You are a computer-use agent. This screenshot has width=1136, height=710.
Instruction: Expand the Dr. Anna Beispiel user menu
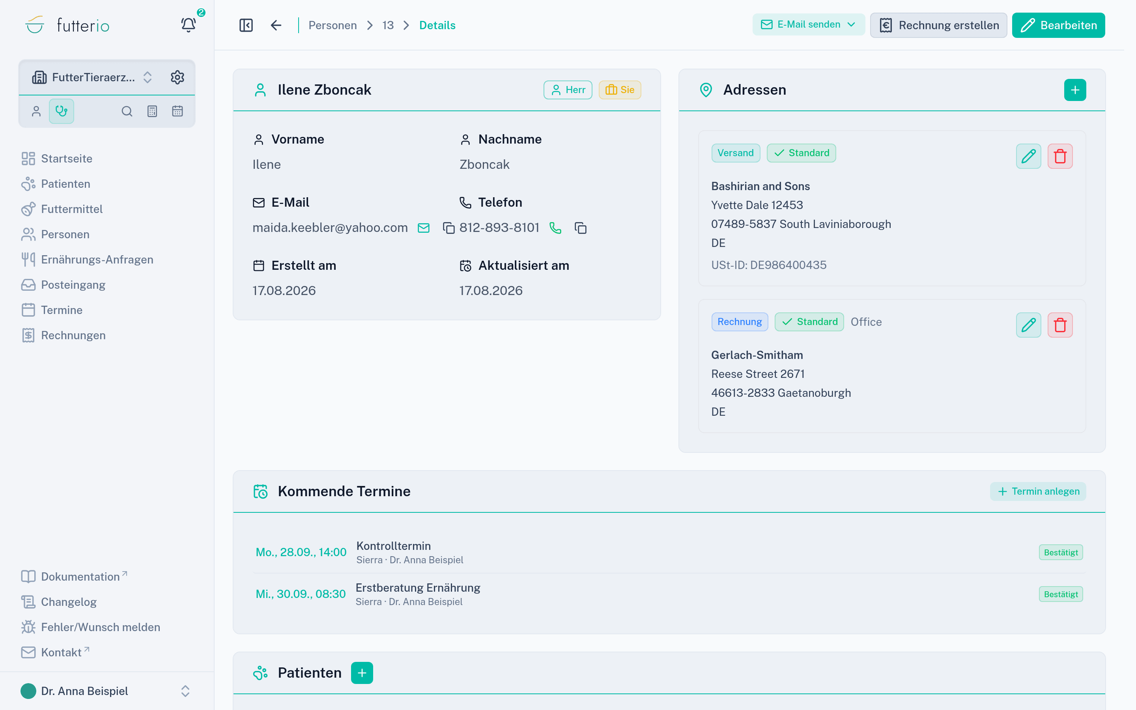[107, 691]
